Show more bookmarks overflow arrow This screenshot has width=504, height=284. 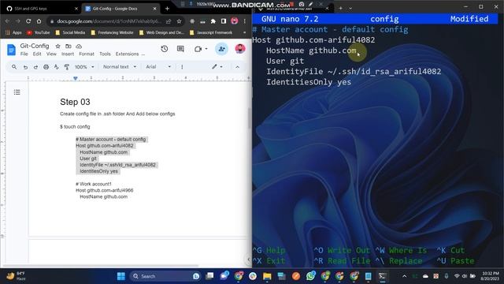point(244,32)
